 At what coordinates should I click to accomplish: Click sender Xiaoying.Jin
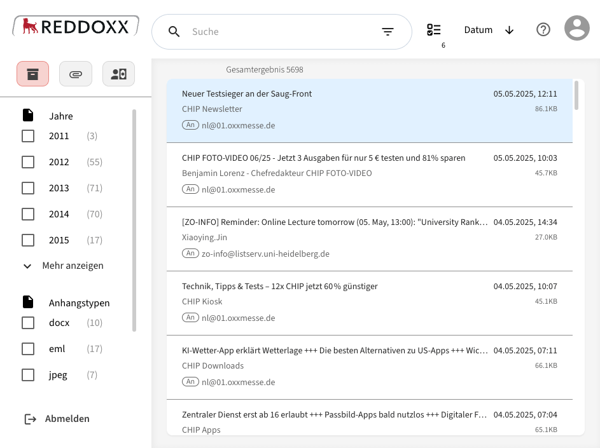tap(204, 238)
